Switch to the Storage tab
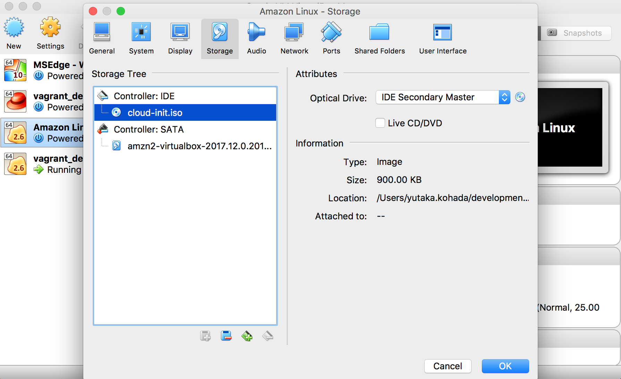621x379 pixels. point(220,38)
